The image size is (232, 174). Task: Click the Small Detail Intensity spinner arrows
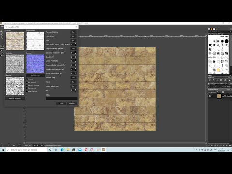[x=75, y=69]
